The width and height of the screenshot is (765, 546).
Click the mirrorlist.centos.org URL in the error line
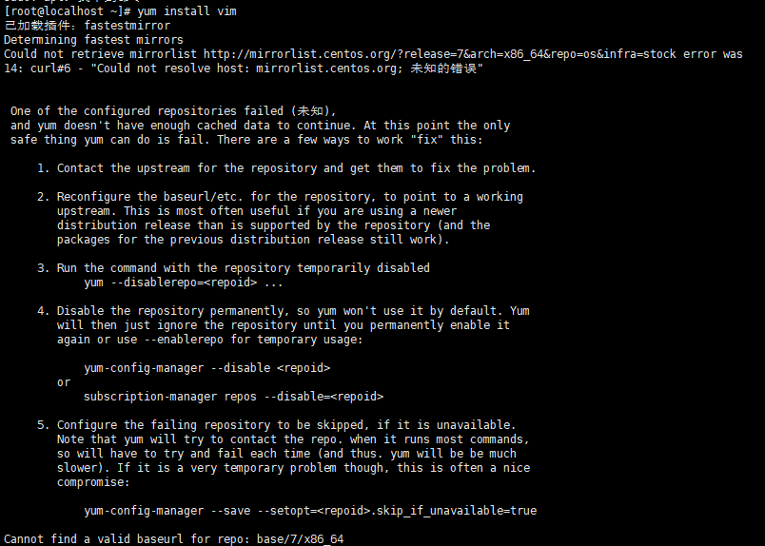440,54
